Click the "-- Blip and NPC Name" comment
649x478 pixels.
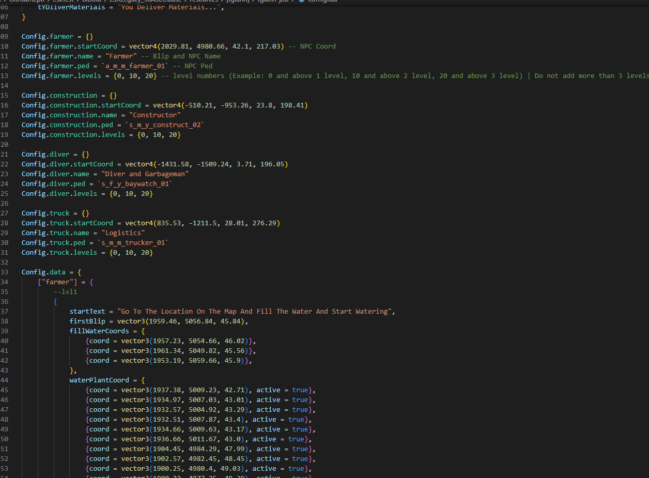(181, 56)
